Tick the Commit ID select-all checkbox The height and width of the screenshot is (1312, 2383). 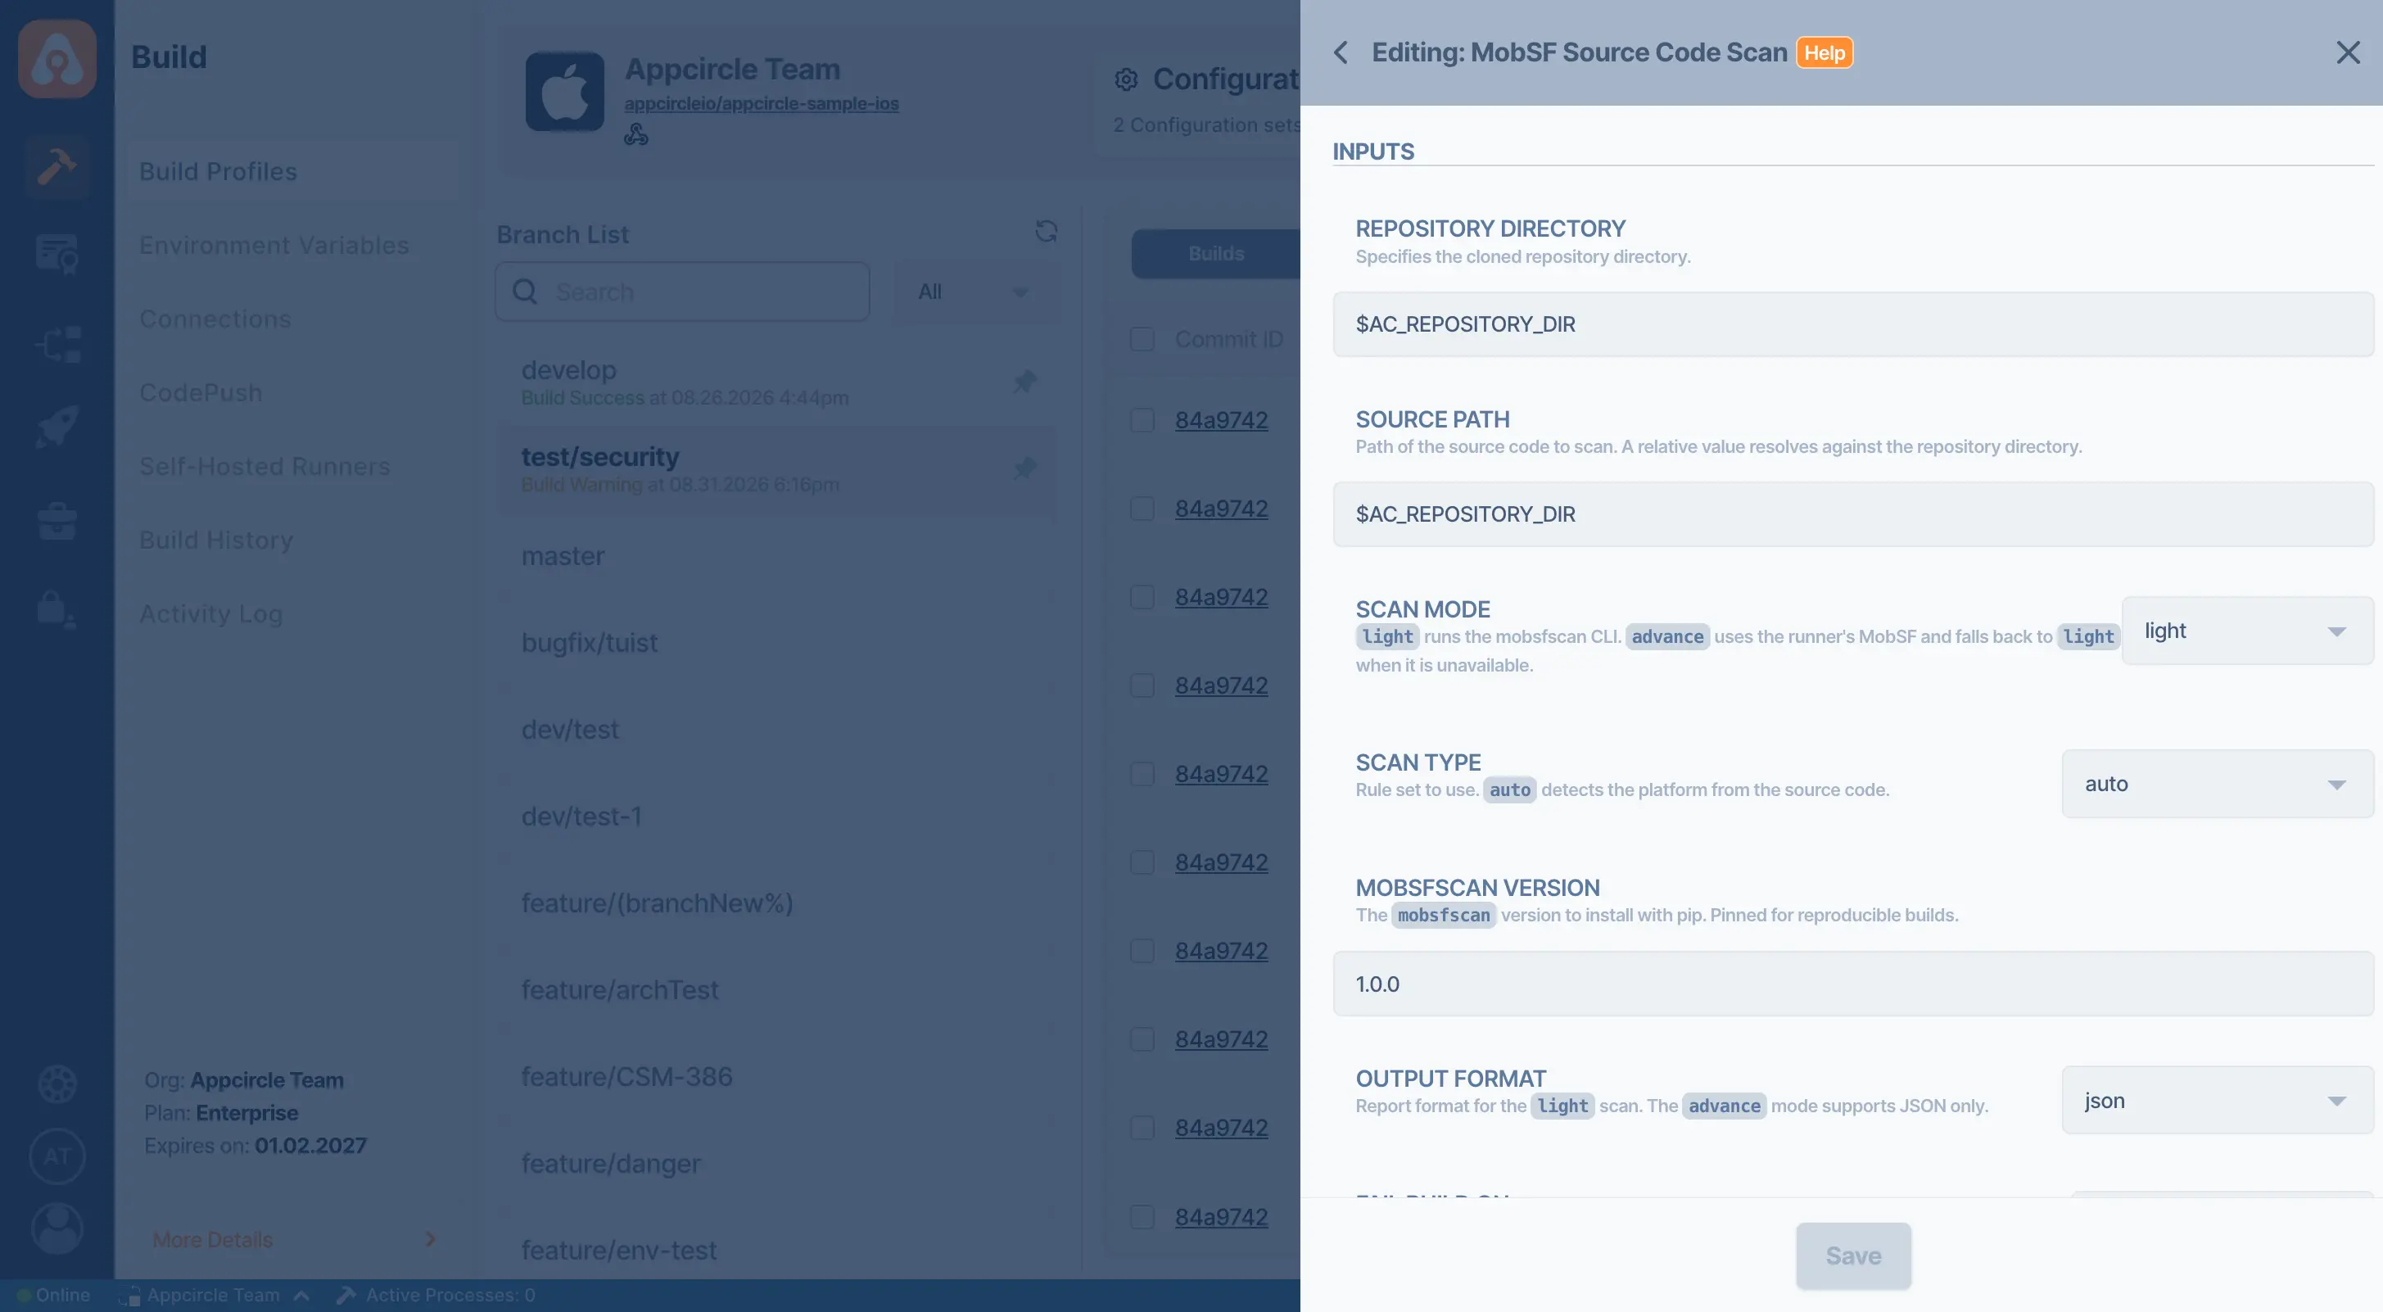[1142, 340]
